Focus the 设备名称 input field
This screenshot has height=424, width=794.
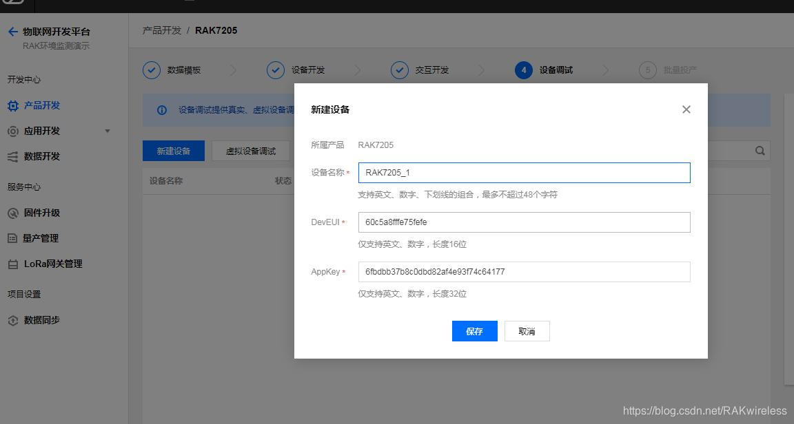(x=524, y=173)
